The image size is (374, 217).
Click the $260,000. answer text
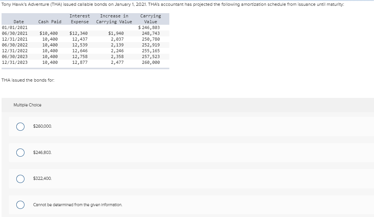(x=42, y=126)
